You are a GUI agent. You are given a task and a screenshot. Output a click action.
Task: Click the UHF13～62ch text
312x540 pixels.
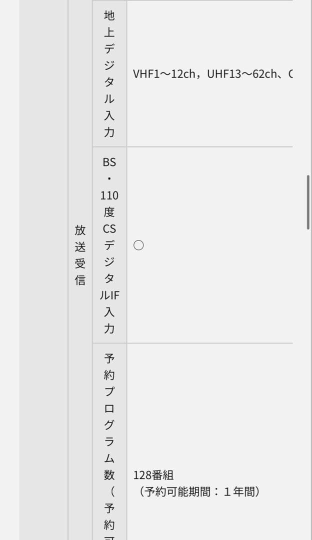pyautogui.click(x=239, y=74)
